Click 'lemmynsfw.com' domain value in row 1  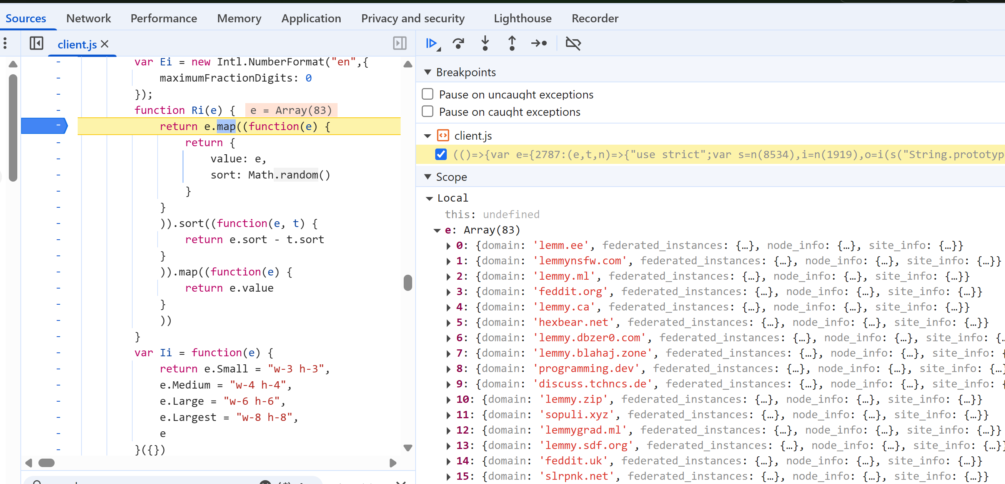coord(579,261)
